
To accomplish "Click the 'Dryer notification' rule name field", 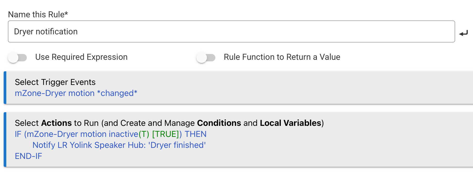I will (231, 31).
